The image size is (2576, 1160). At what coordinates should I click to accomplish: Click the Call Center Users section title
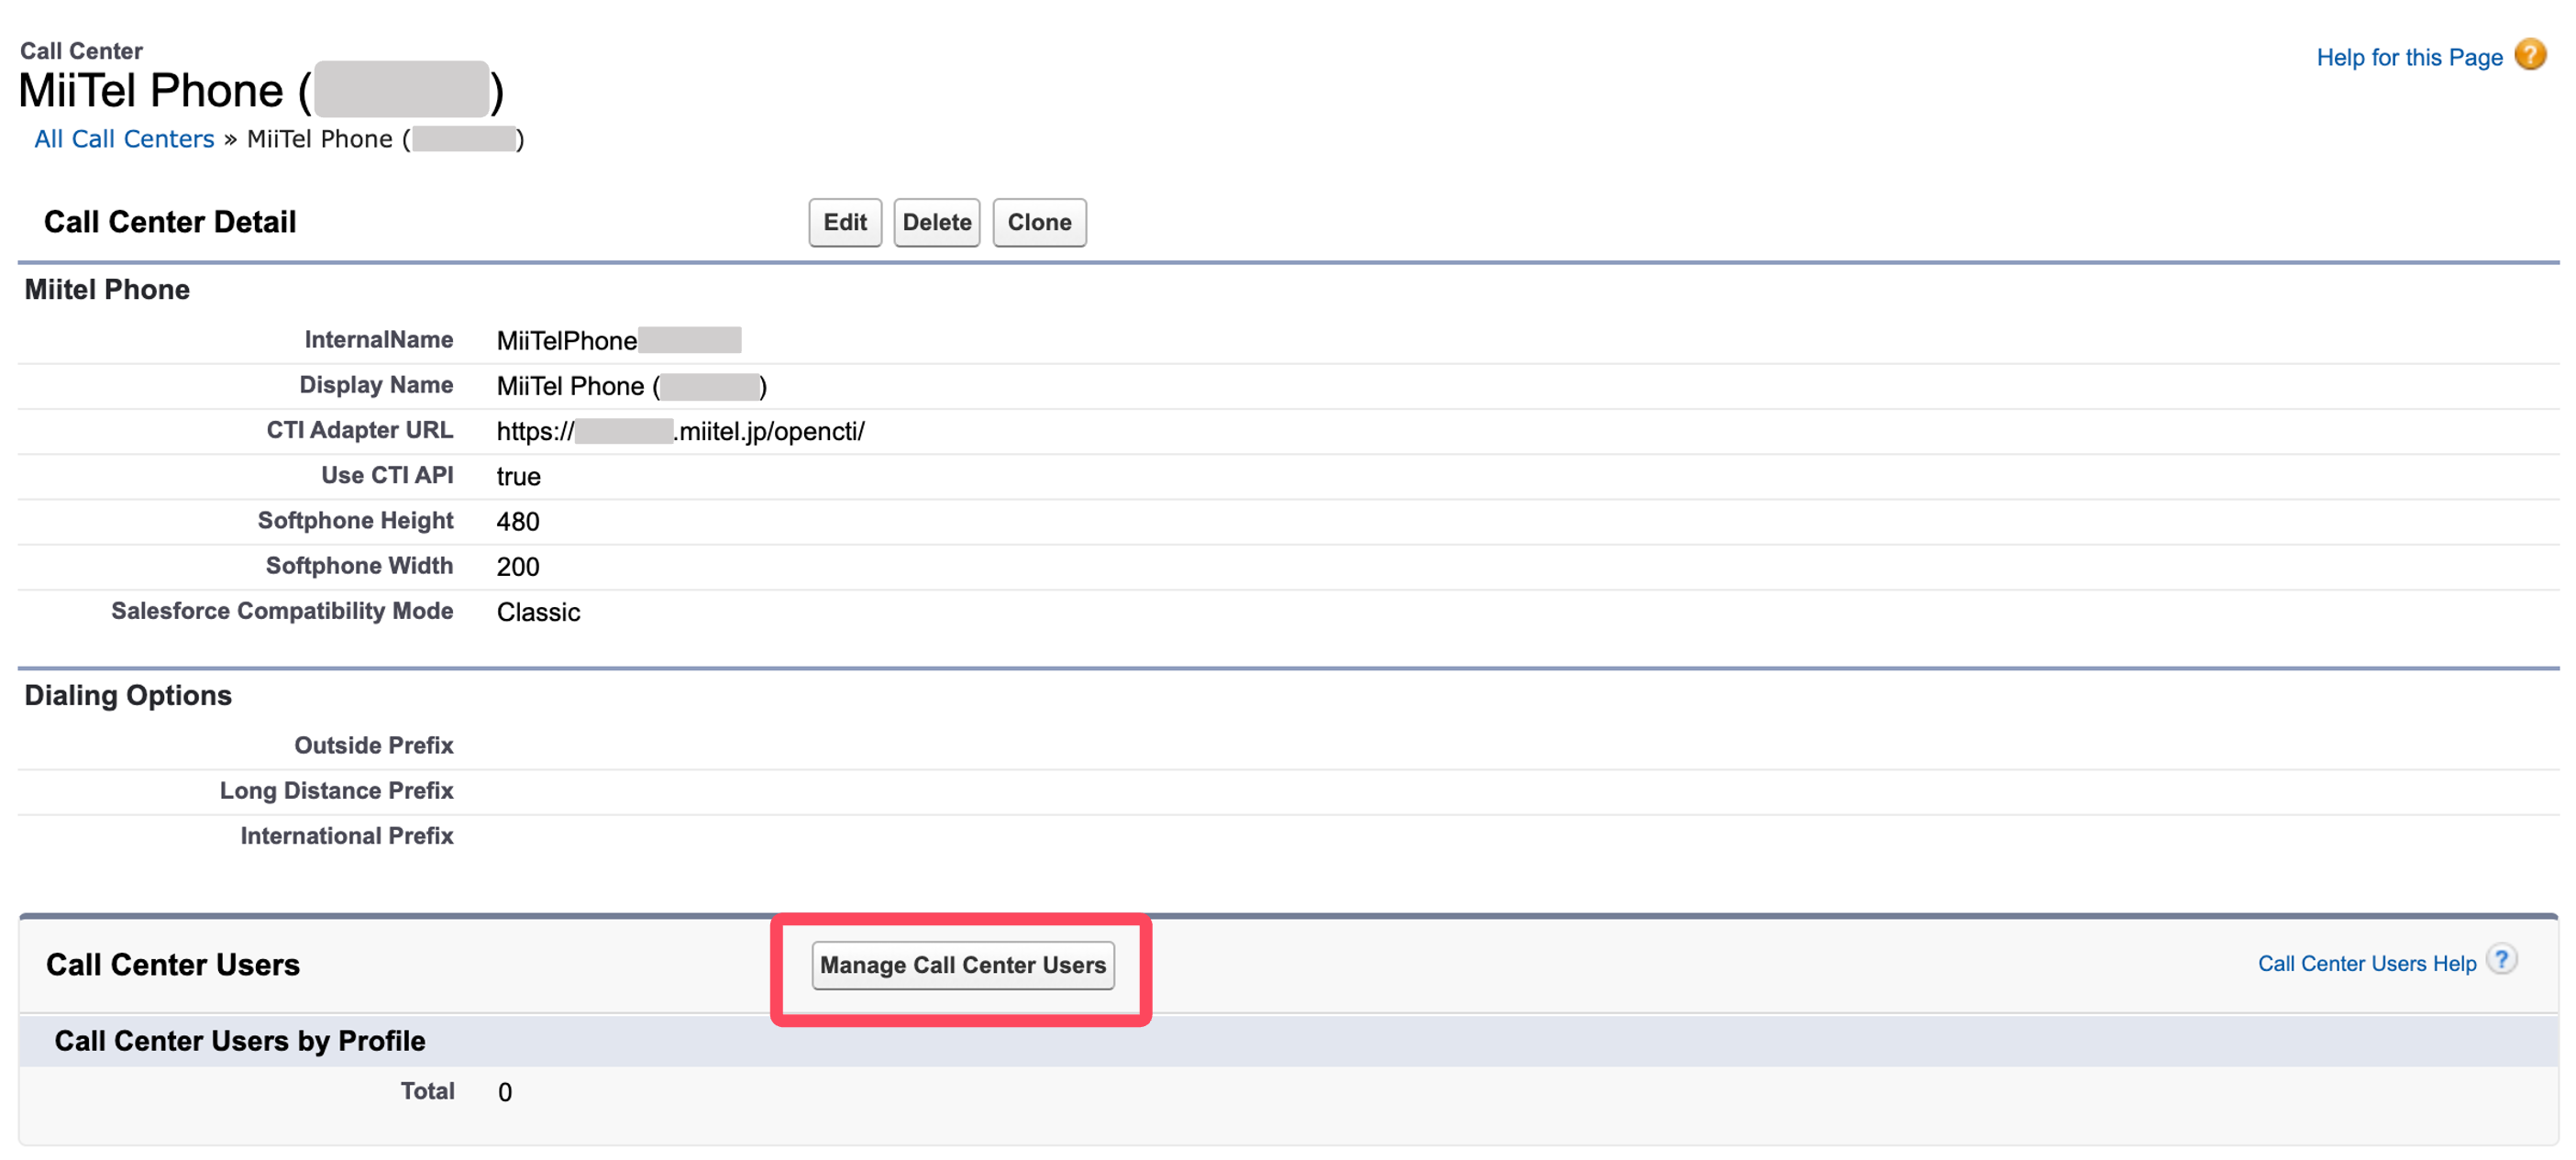click(x=173, y=965)
